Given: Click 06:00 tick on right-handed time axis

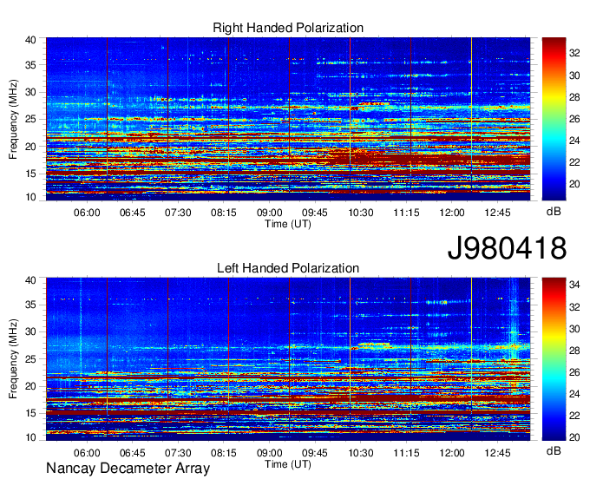Looking at the screenshot, I should pos(87,213).
